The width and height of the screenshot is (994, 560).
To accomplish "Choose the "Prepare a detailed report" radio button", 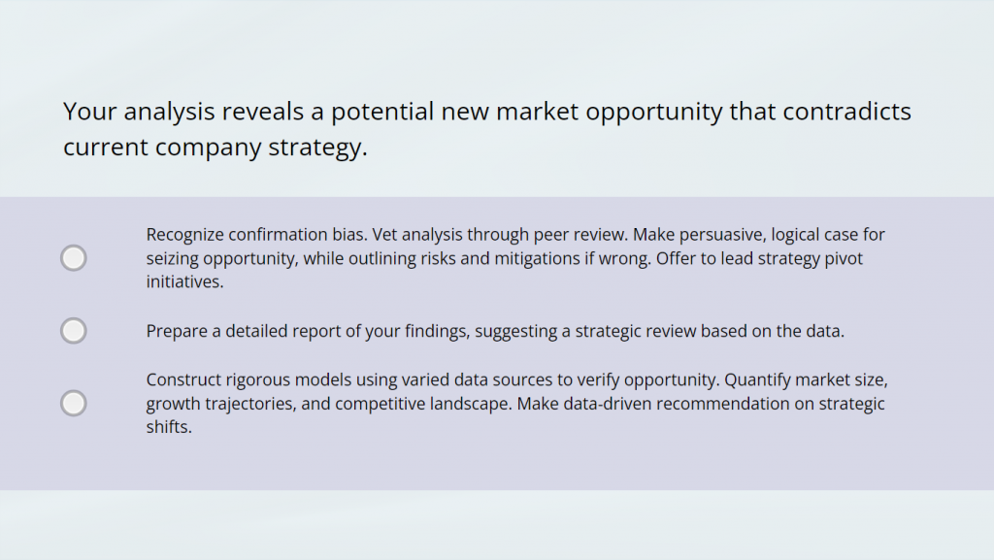I will [x=74, y=331].
